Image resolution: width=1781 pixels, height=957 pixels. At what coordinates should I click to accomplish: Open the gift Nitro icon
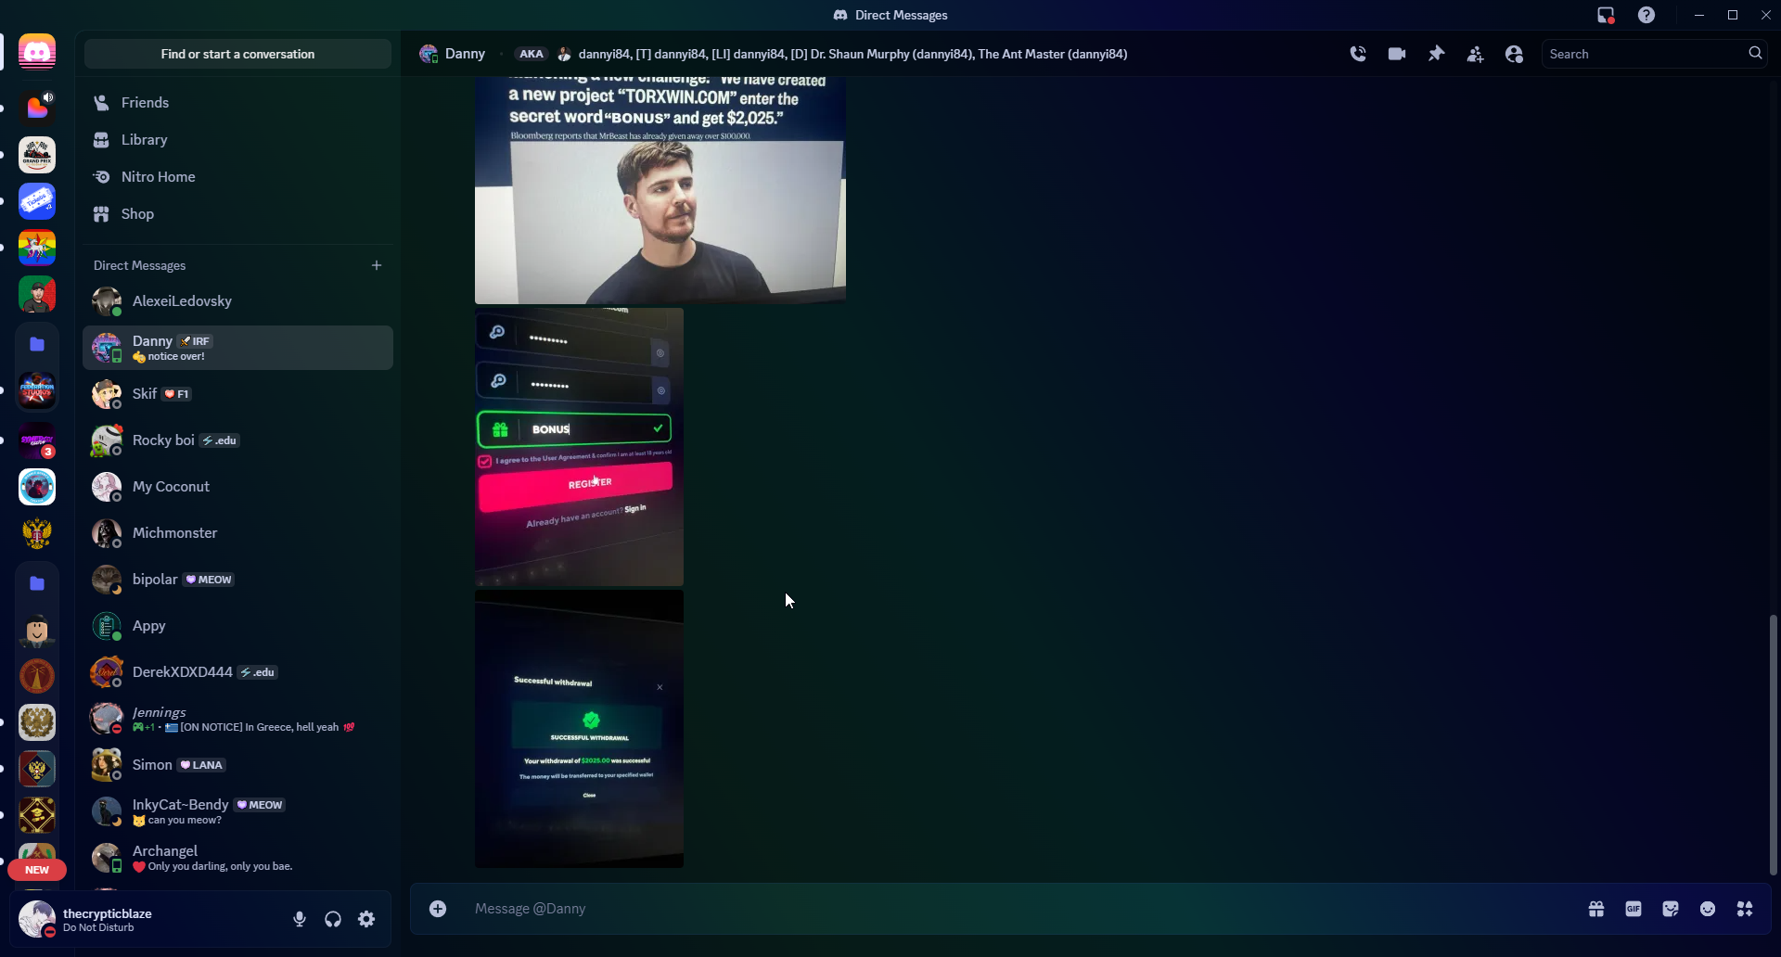click(1596, 909)
